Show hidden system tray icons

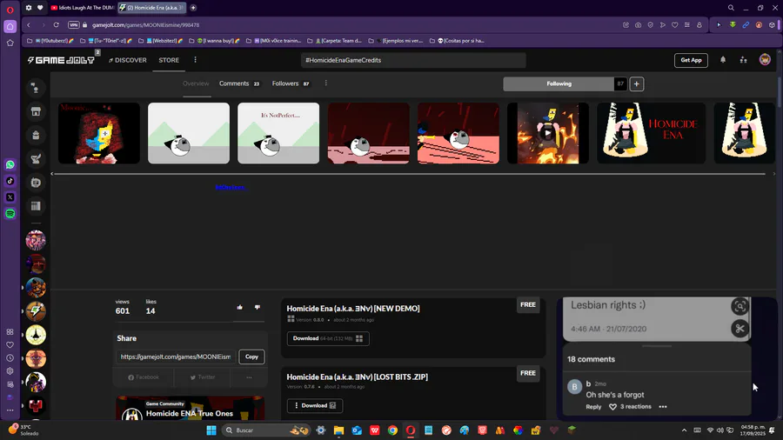coord(684,430)
